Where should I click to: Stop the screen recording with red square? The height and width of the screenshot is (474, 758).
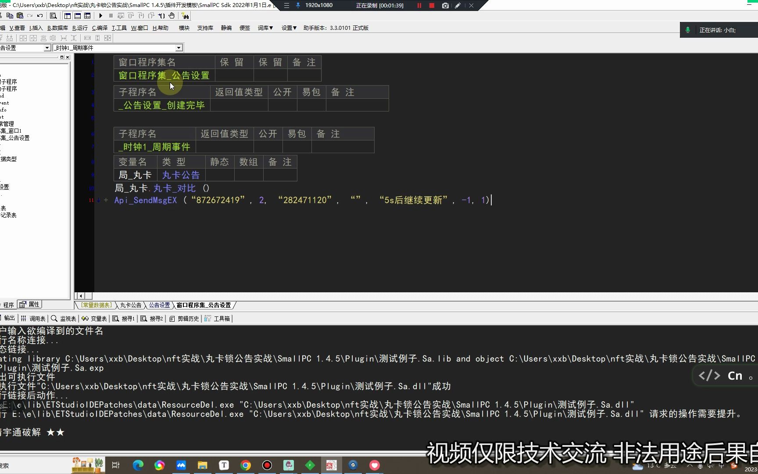(432, 5)
